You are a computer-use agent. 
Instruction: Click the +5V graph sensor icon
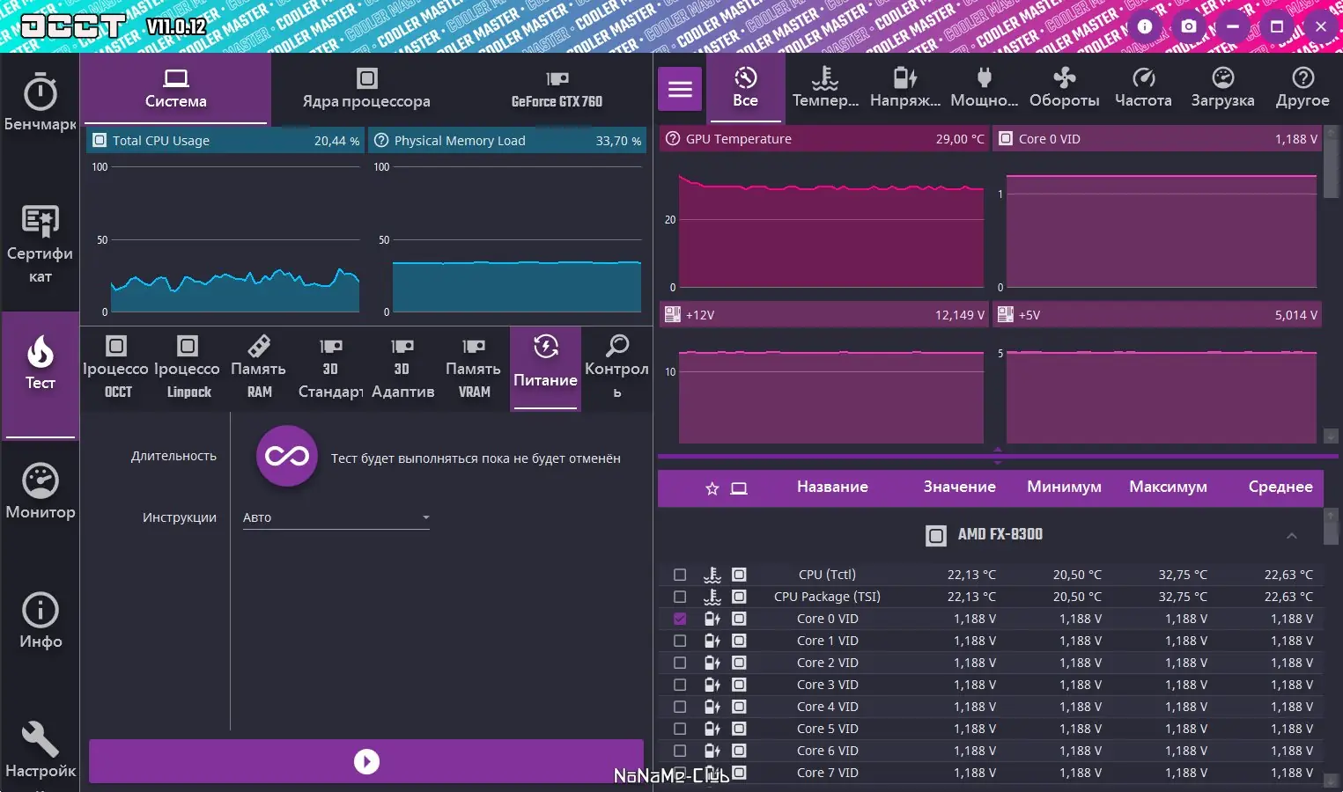pyautogui.click(x=1005, y=314)
